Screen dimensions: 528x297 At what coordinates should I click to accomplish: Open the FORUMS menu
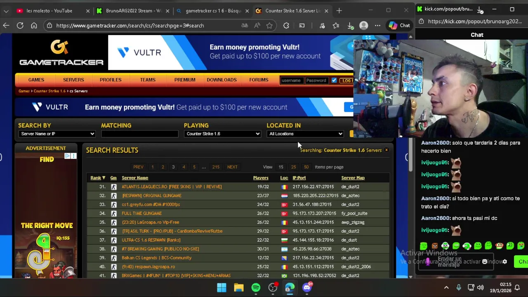(259, 80)
